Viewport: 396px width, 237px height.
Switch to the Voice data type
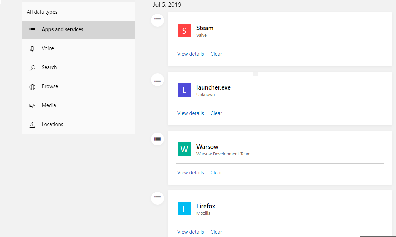pos(78,48)
